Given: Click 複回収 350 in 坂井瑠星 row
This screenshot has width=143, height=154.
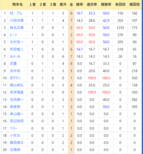Looking at the screenshot, I should (135, 92).
